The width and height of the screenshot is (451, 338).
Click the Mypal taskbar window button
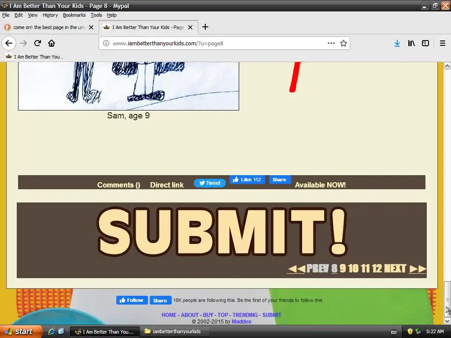(105, 331)
